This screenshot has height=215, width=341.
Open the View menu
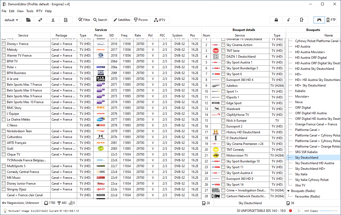[x=20, y=11]
